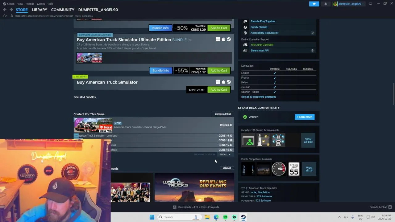Image resolution: width=395 pixels, height=222 pixels.
Task: Click Learn more about Steam Deck compatibility
Action: (x=305, y=117)
